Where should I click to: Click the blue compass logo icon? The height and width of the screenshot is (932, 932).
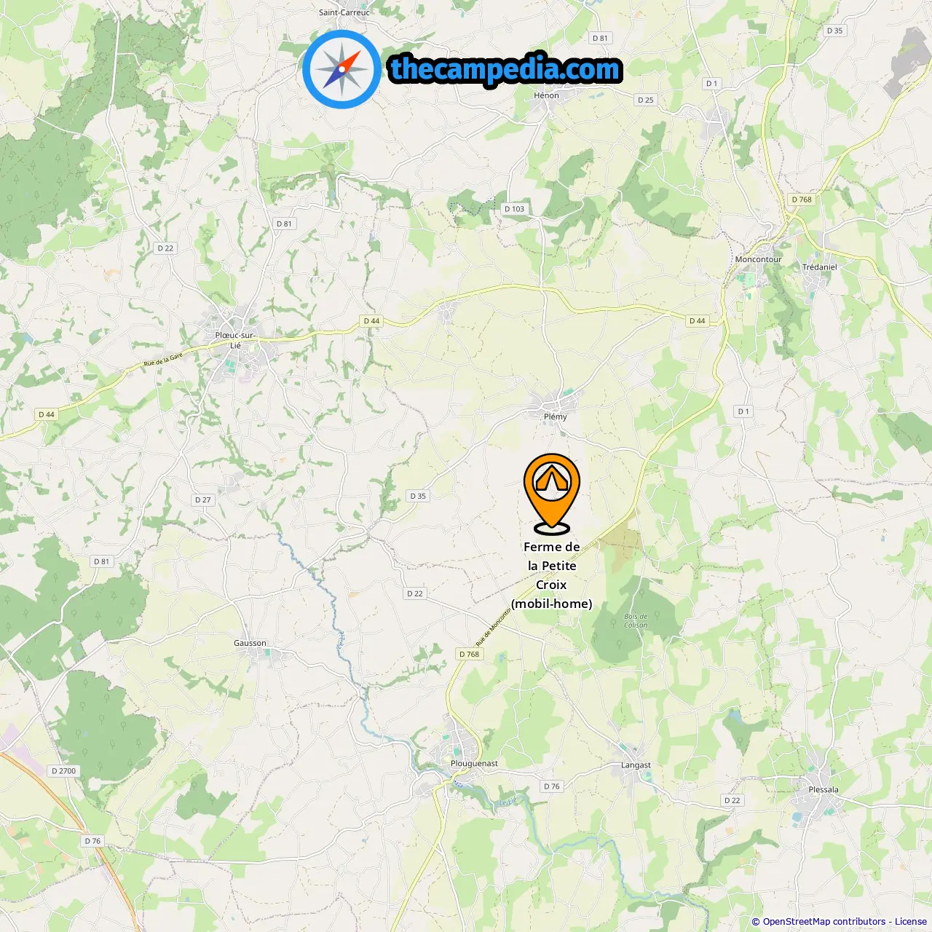(341, 69)
